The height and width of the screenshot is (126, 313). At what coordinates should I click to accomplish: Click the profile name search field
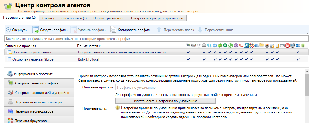[x=156, y=38]
